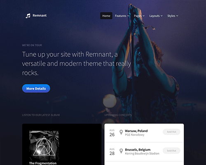Expand the Layouts dropdown menu
The height and width of the screenshot is (165, 206).
(x=156, y=16)
